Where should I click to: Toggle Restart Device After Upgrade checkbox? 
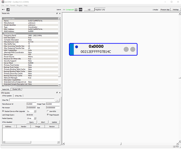[3, 111]
